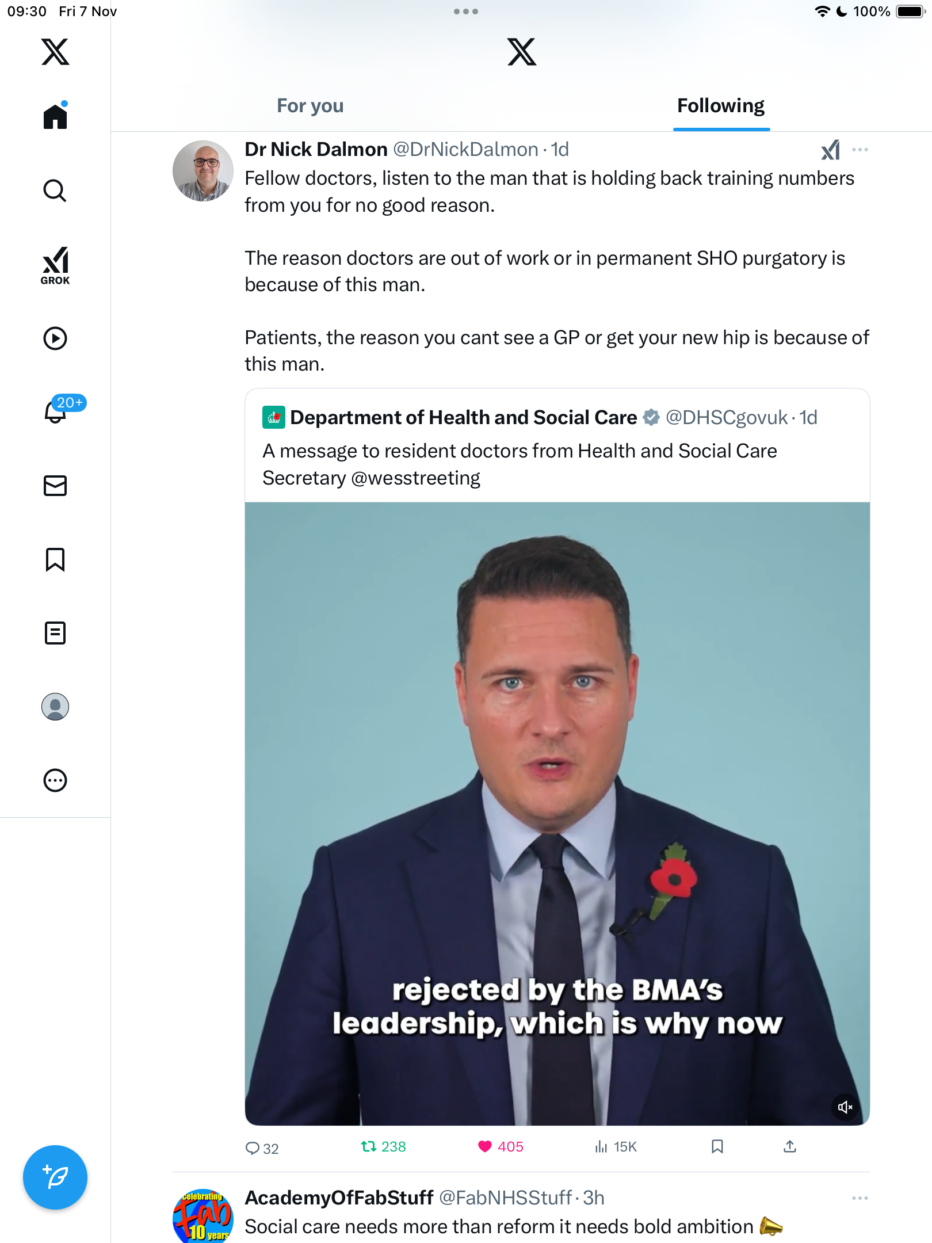The width and height of the screenshot is (932, 1243).
Task: Select the Following tab
Action: click(x=721, y=106)
